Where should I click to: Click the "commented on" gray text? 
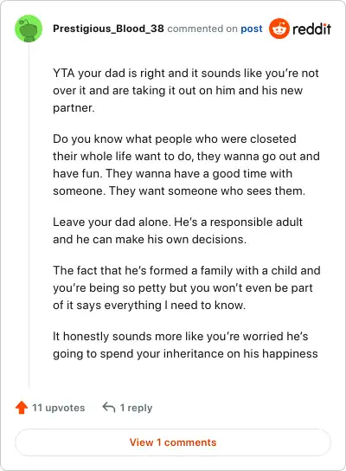click(202, 29)
